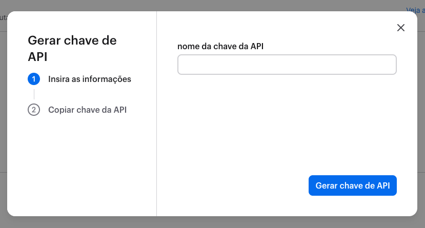Click empty space left of the Gerar button
Screen dimensions: 425x228
point(231,185)
